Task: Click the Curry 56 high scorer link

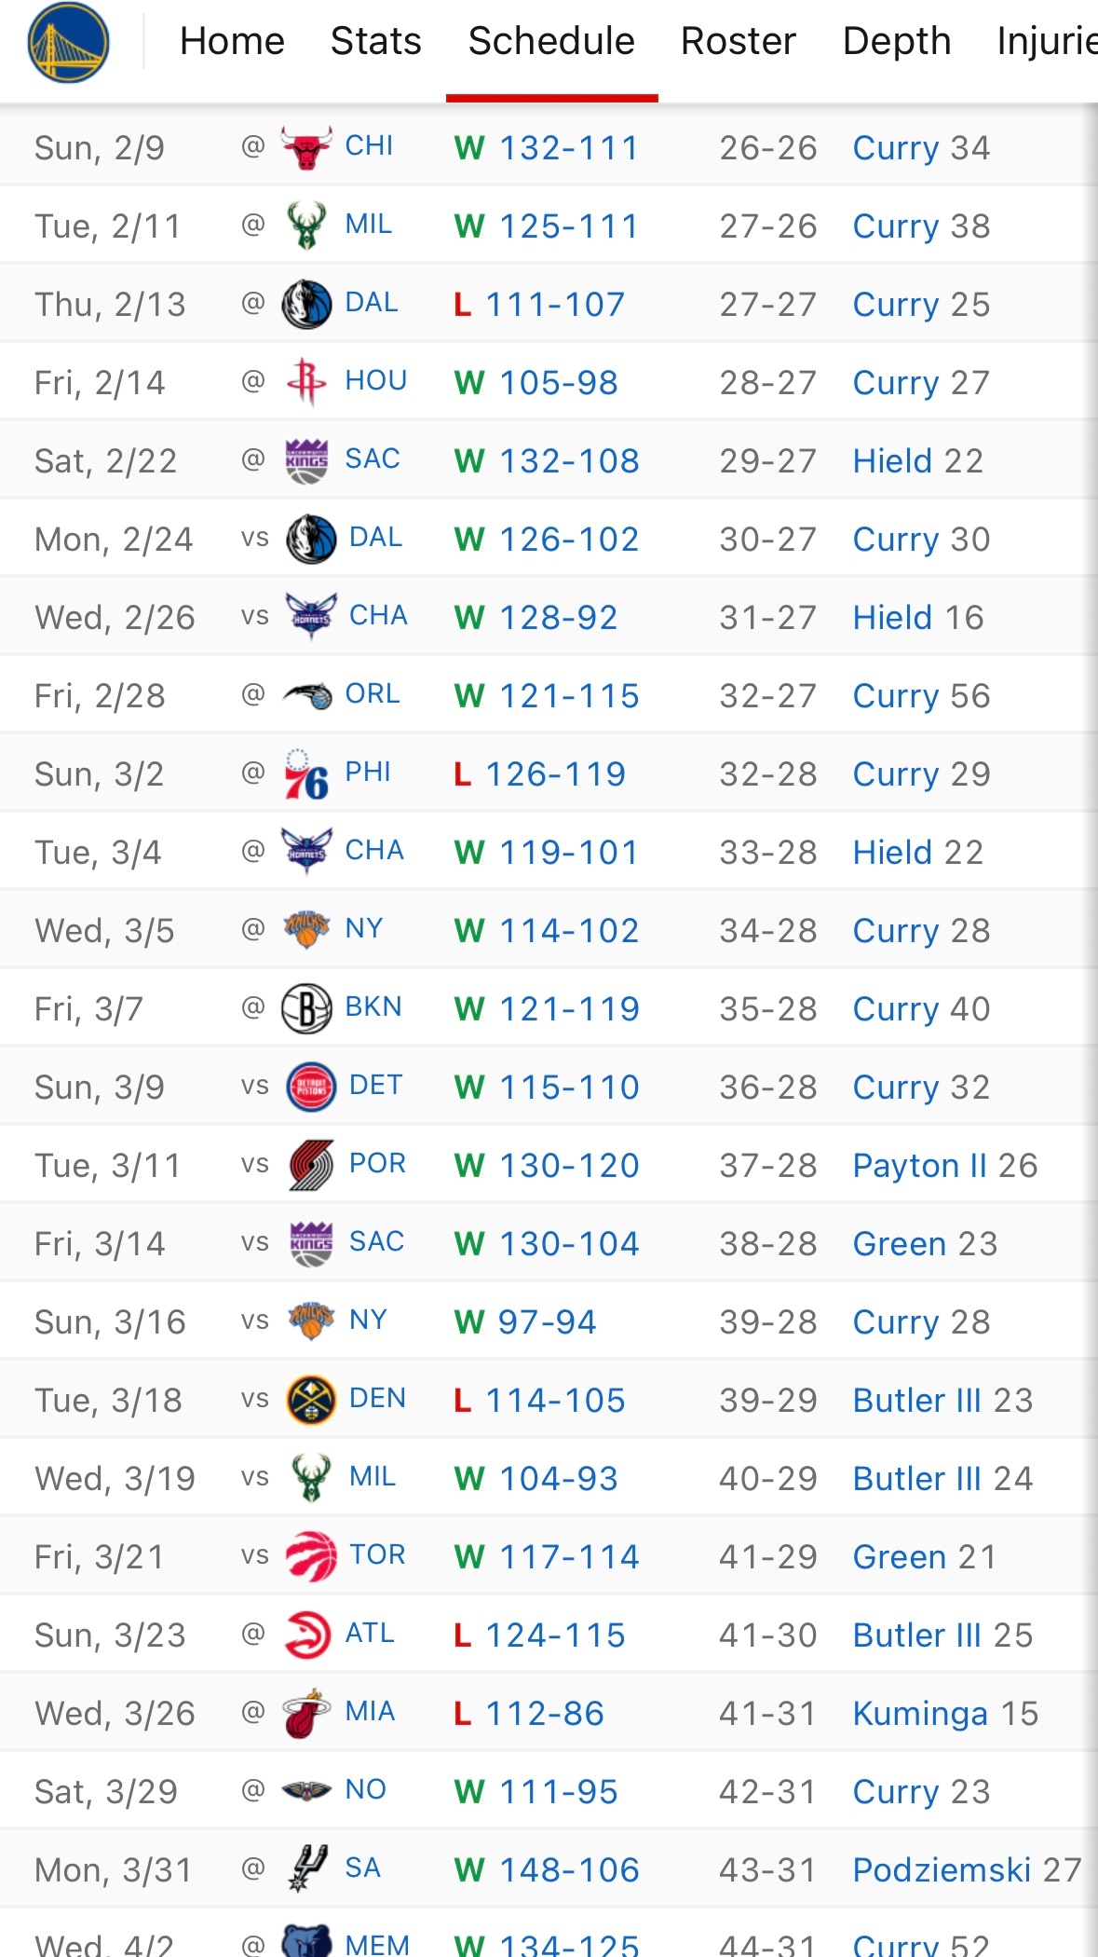Action: coord(921,696)
